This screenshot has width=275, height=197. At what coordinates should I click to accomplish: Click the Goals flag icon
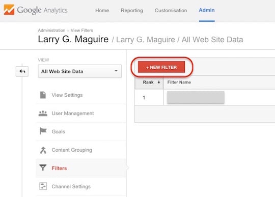coord(43,131)
